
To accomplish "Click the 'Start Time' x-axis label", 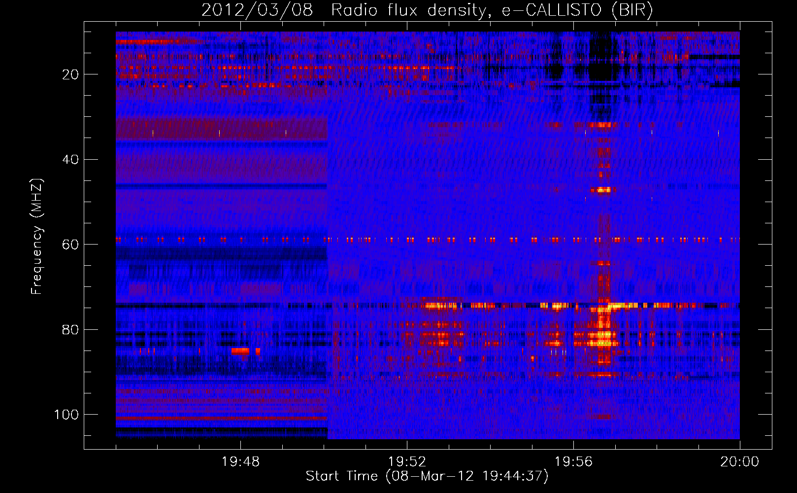I will tap(427, 476).
